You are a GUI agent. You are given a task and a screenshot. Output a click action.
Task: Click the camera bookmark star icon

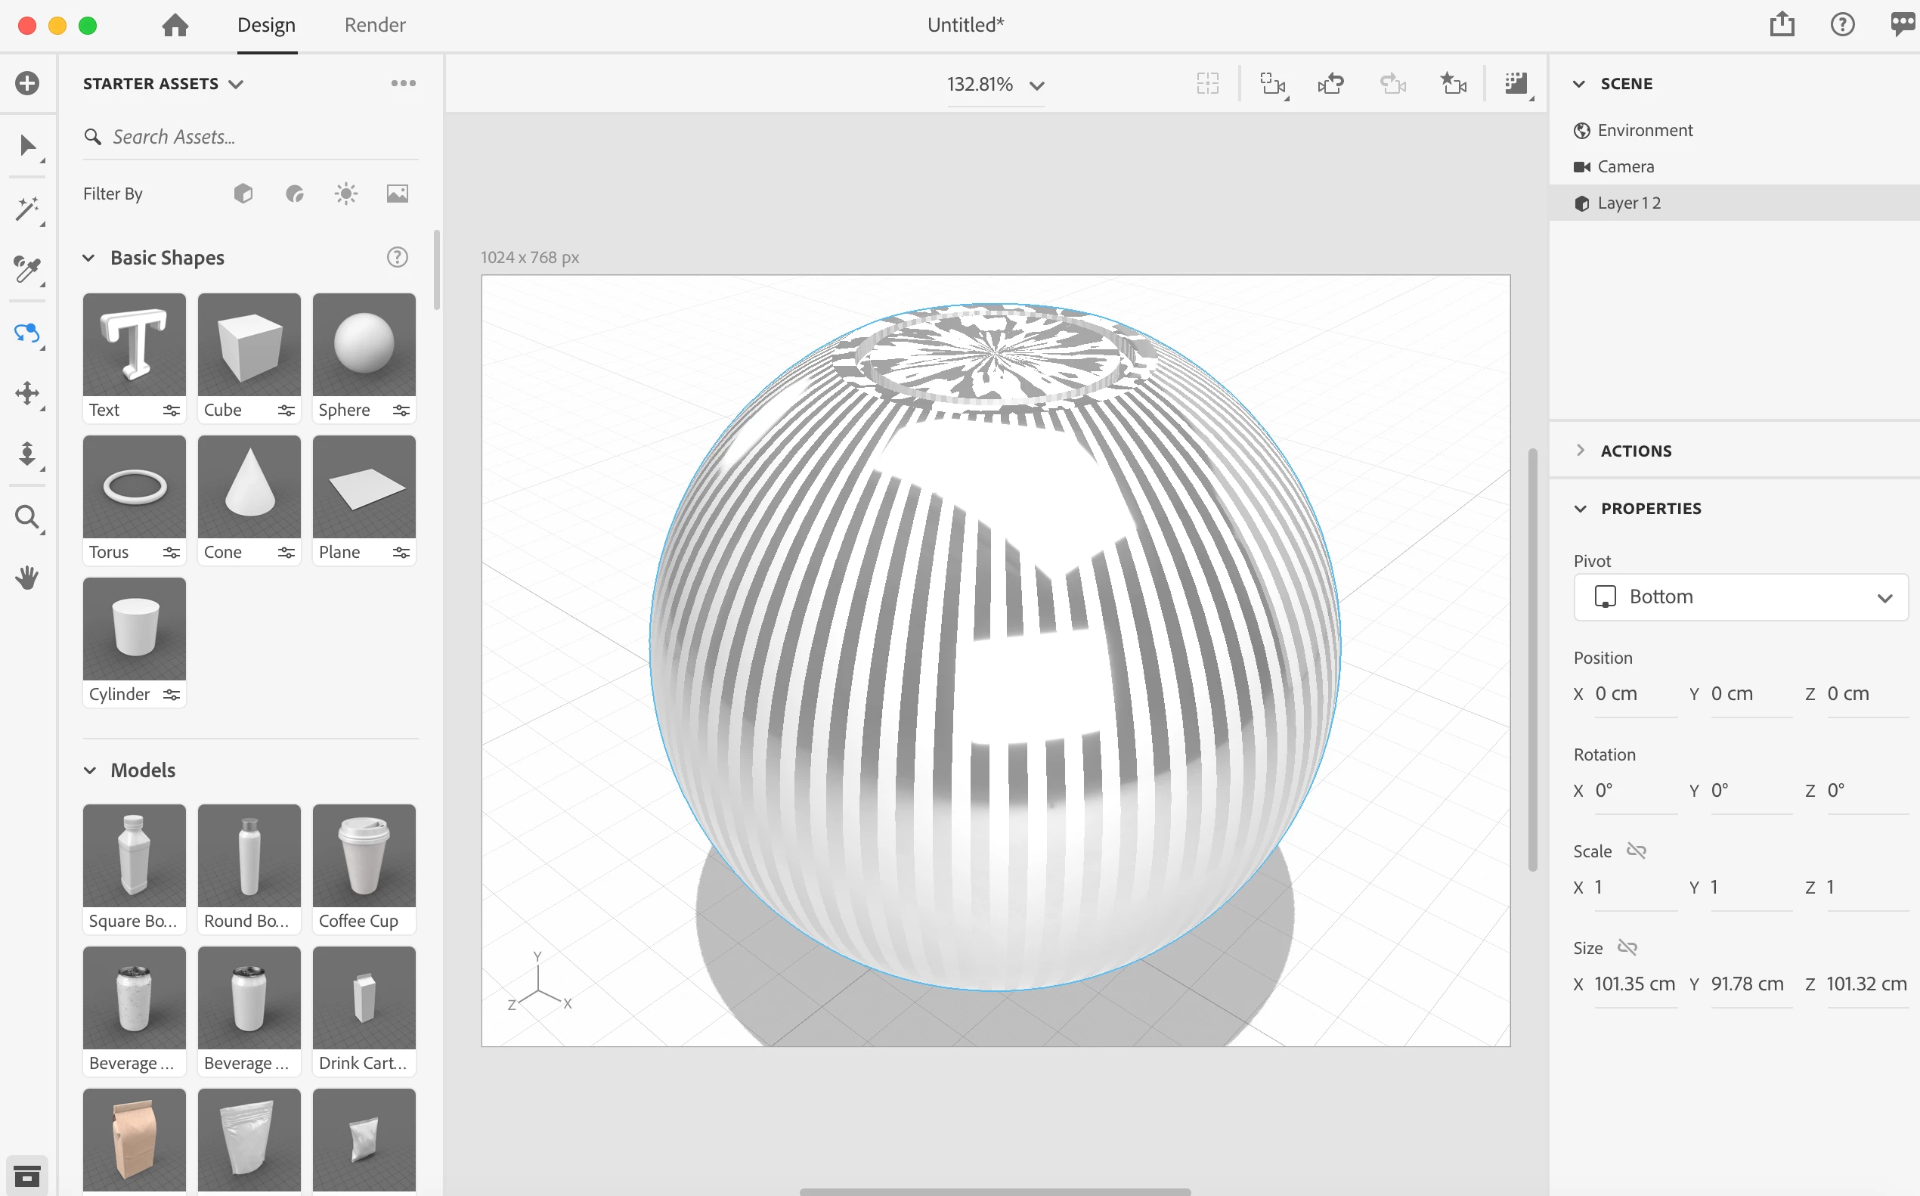click(1453, 84)
